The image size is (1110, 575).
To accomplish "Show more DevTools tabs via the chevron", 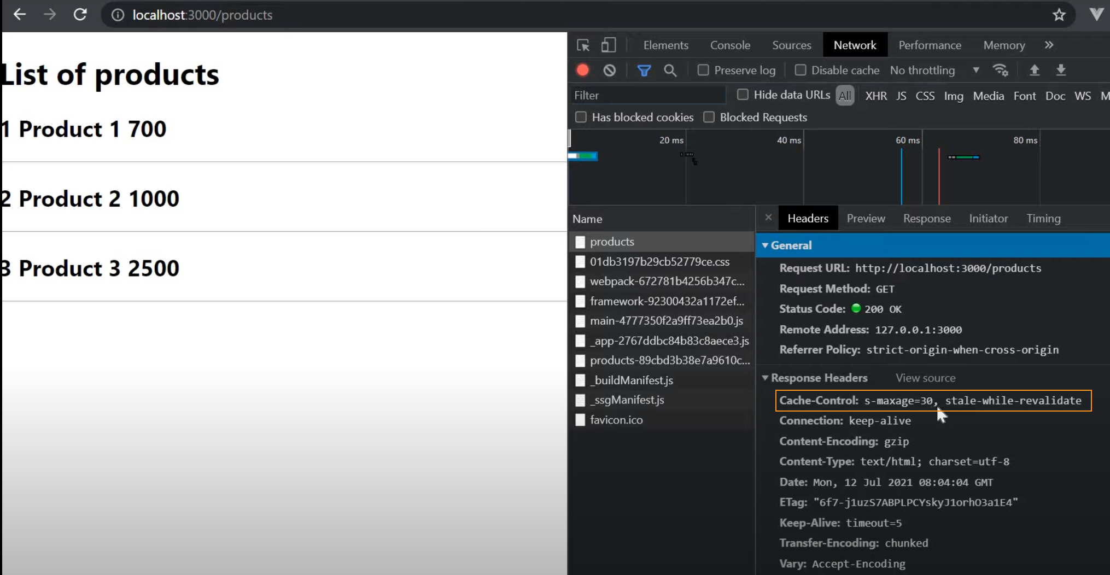I will tap(1049, 45).
